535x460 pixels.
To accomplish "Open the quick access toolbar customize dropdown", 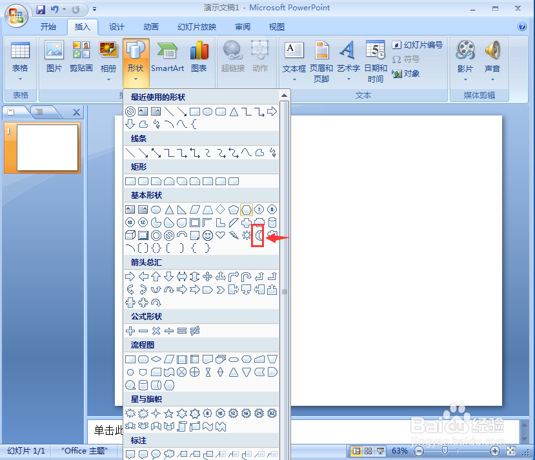I will point(94,9).
